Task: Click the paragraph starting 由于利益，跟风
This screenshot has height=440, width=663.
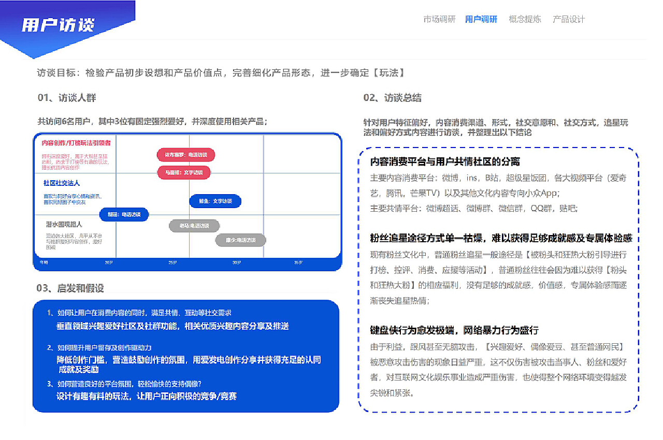Action: 498,370
